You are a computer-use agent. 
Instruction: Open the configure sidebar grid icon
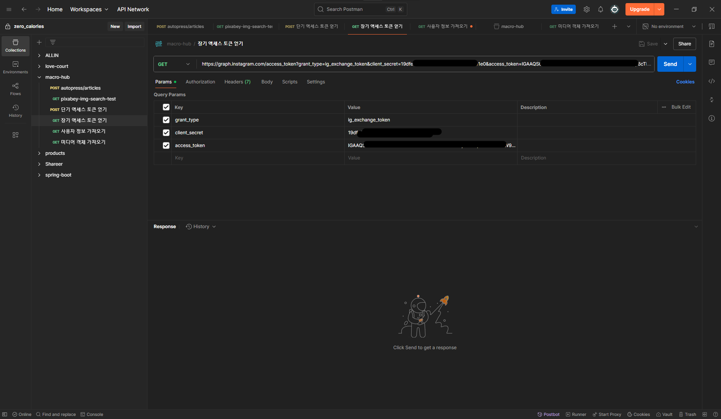(x=16, y=135)
